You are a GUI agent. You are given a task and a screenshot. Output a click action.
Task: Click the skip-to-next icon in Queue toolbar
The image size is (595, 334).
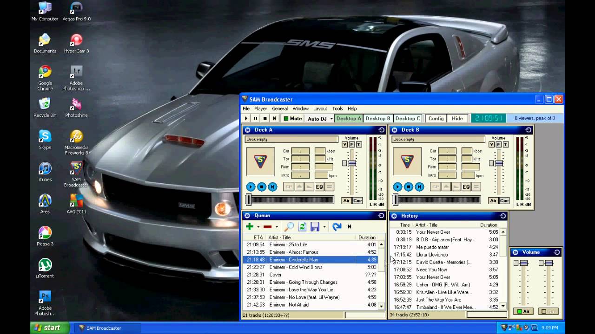[x=350, y=226]
